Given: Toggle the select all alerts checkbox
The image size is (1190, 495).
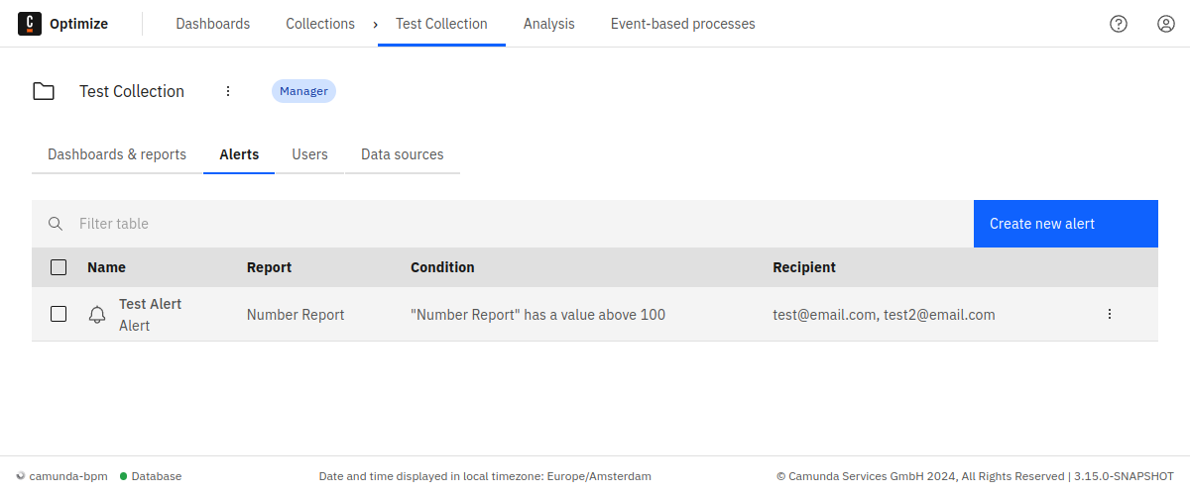Looking at the screenshot, I should pos(59,267).
